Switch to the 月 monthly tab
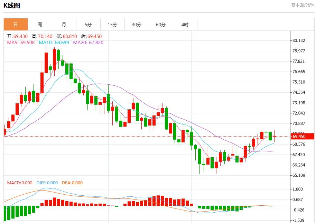The height and width of the screenshot is (223, 316). coord(64,25)
